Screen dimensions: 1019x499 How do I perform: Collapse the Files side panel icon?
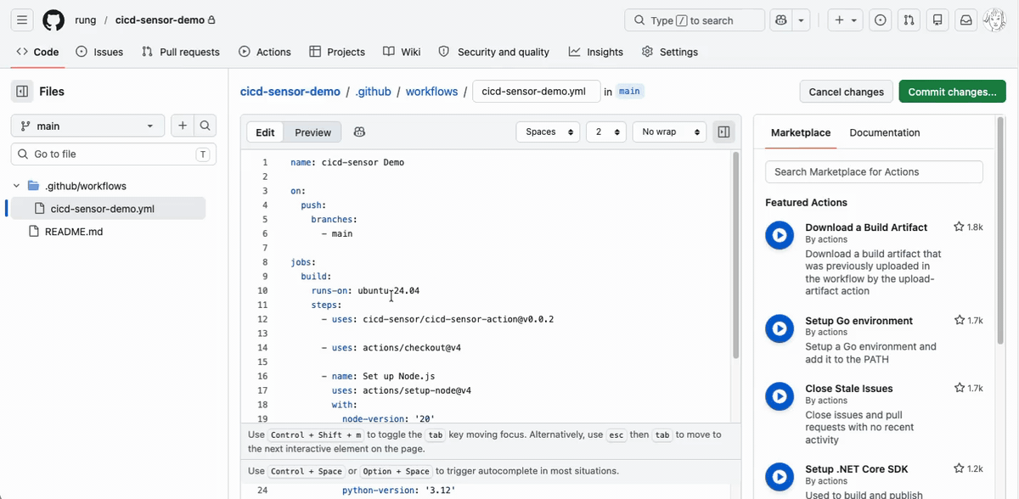click(x=22, y=92)
